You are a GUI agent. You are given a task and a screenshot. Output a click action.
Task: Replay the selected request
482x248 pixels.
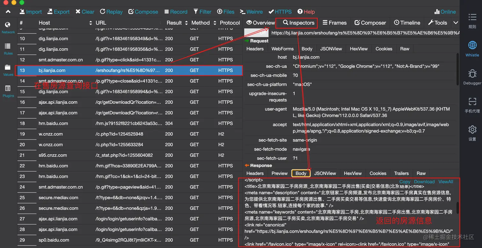pyautogui.click(x=111, y=12)
